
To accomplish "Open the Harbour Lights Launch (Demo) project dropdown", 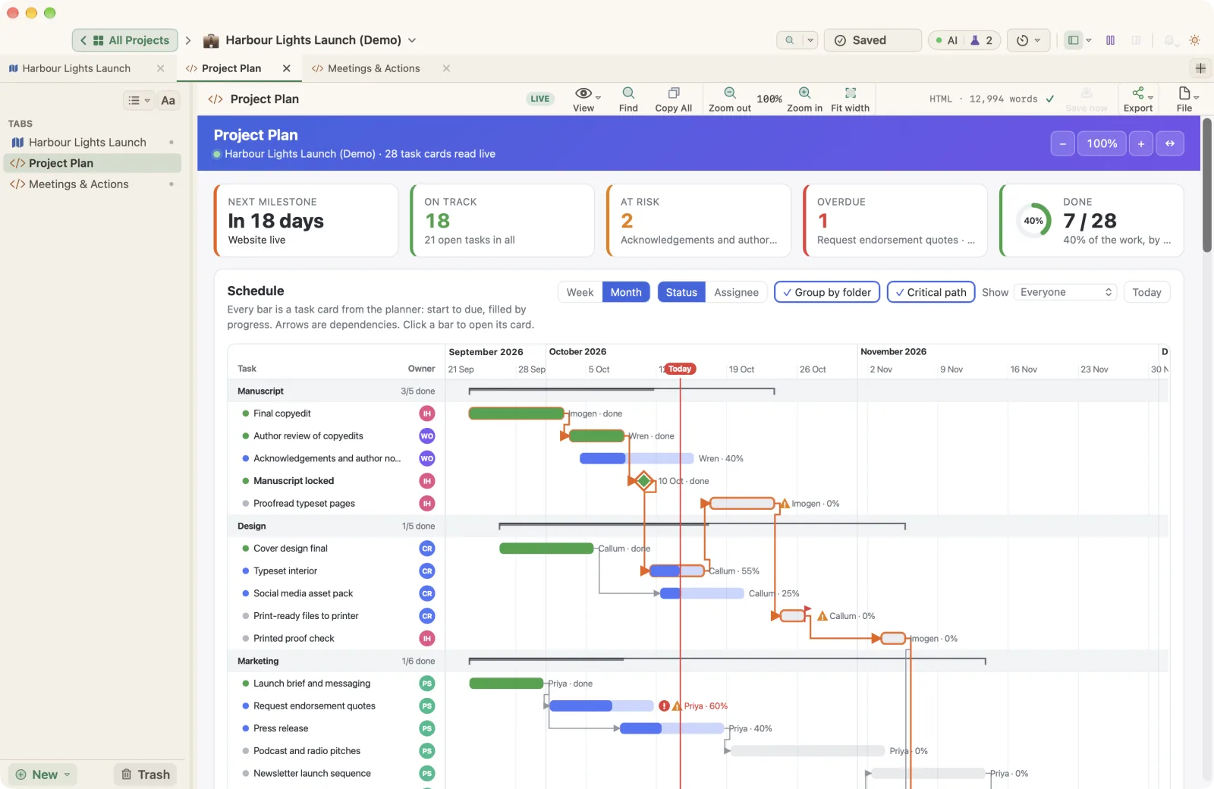I will (x=412, y=40).
